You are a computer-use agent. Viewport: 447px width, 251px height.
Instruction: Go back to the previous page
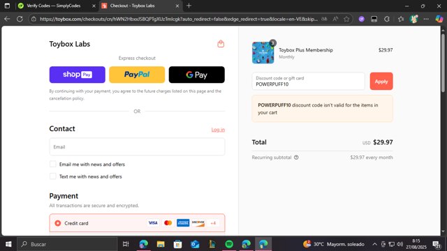click(x=7, y=19)
